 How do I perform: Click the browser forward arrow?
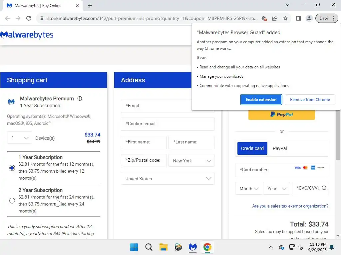pyautogui.click(x=18, y=18)
